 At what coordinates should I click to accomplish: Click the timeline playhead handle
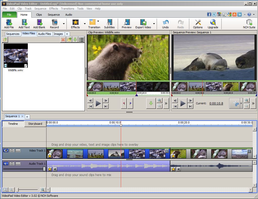click(121, 126)
